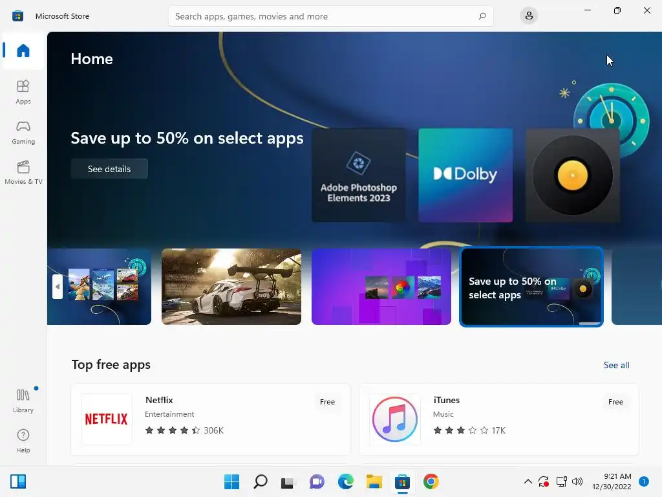Screen dimensions: 662x497
Task: Click the sync update tray icon
Action: click(543, 481)
